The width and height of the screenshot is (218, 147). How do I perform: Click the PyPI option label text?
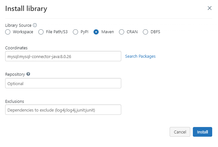click(84, 32)
